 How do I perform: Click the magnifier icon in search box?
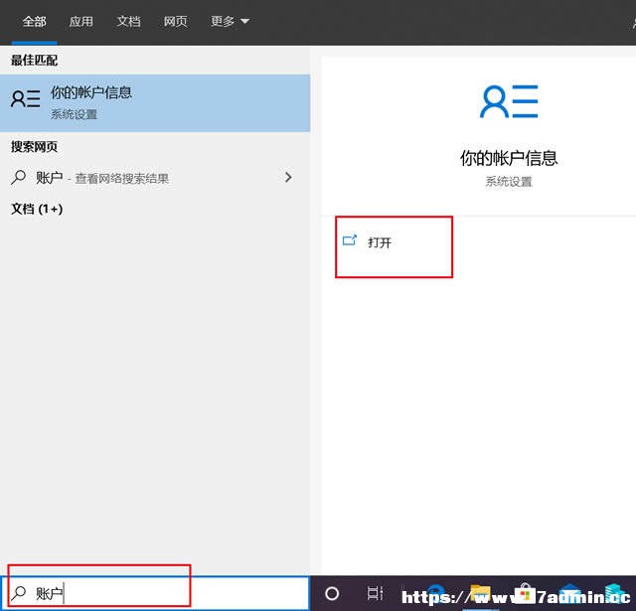19,593
